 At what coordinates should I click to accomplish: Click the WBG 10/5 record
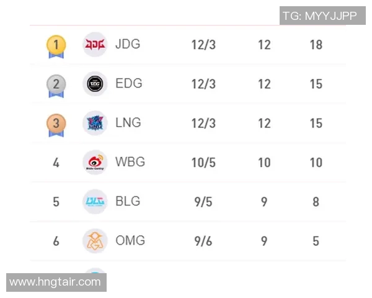pyautogui.click(x=203, y=163)
